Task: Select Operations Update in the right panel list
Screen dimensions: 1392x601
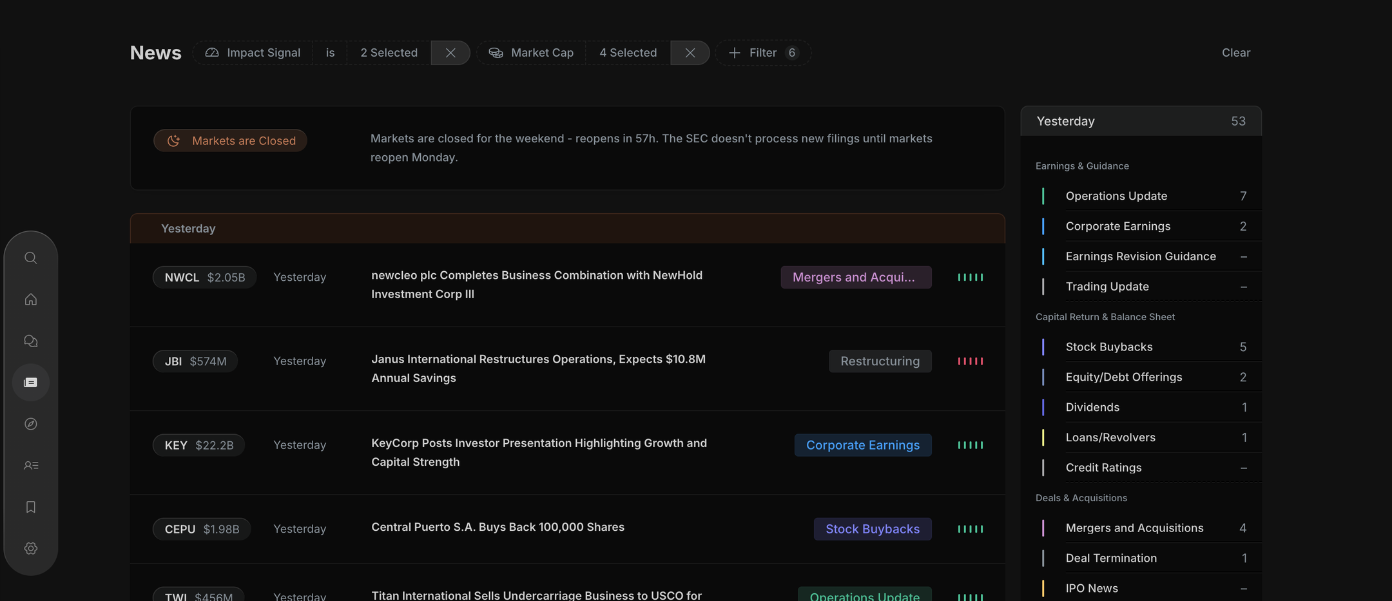Action: point(1141,196)
